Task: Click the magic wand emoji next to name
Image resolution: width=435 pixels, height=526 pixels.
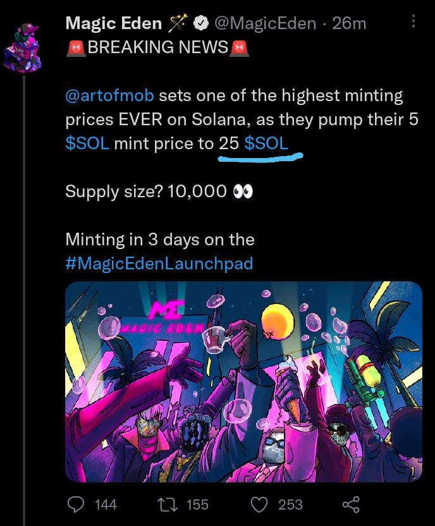Action: coord(178,23)
